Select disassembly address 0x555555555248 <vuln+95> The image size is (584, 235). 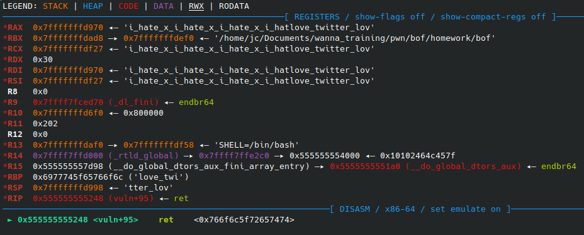[x=78, y=219]
